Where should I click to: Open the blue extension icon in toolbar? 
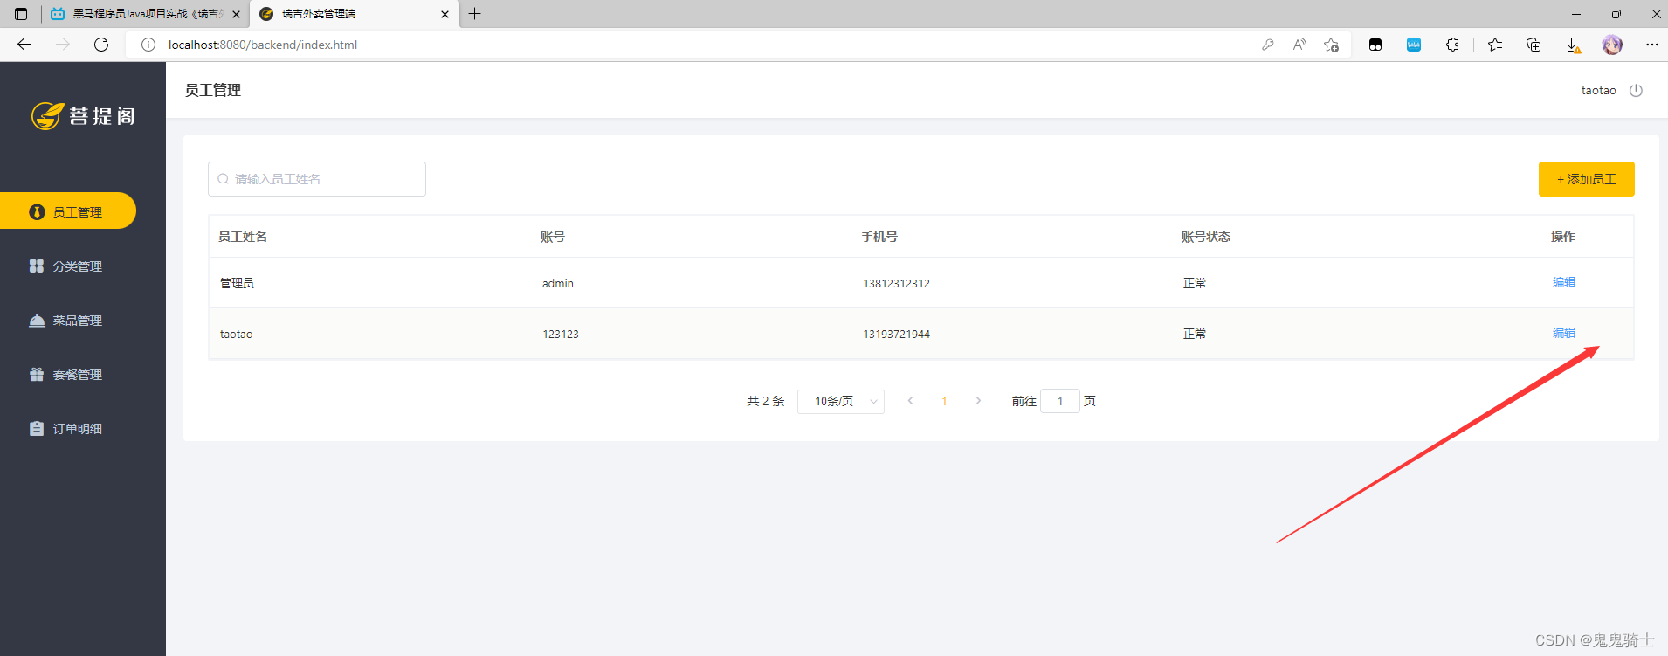coord(1414,45)
